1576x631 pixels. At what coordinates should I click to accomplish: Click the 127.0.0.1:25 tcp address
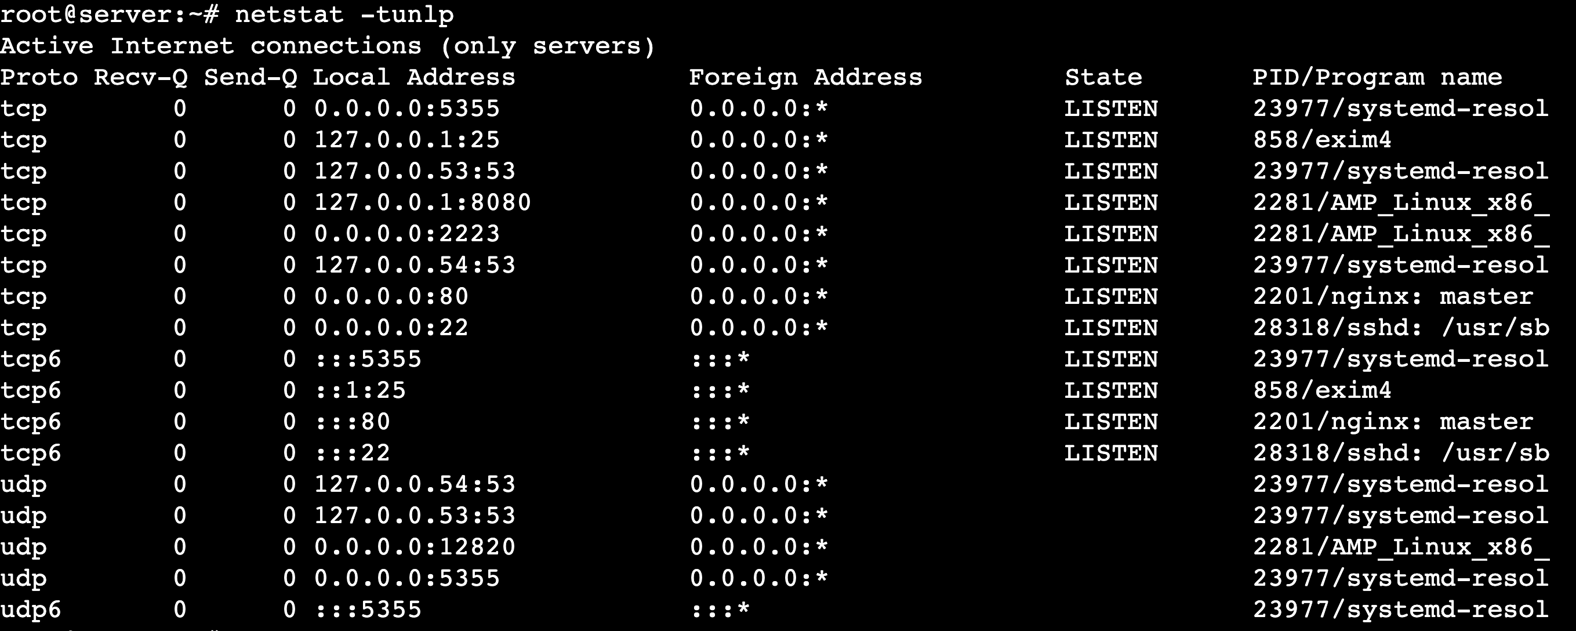407,140
